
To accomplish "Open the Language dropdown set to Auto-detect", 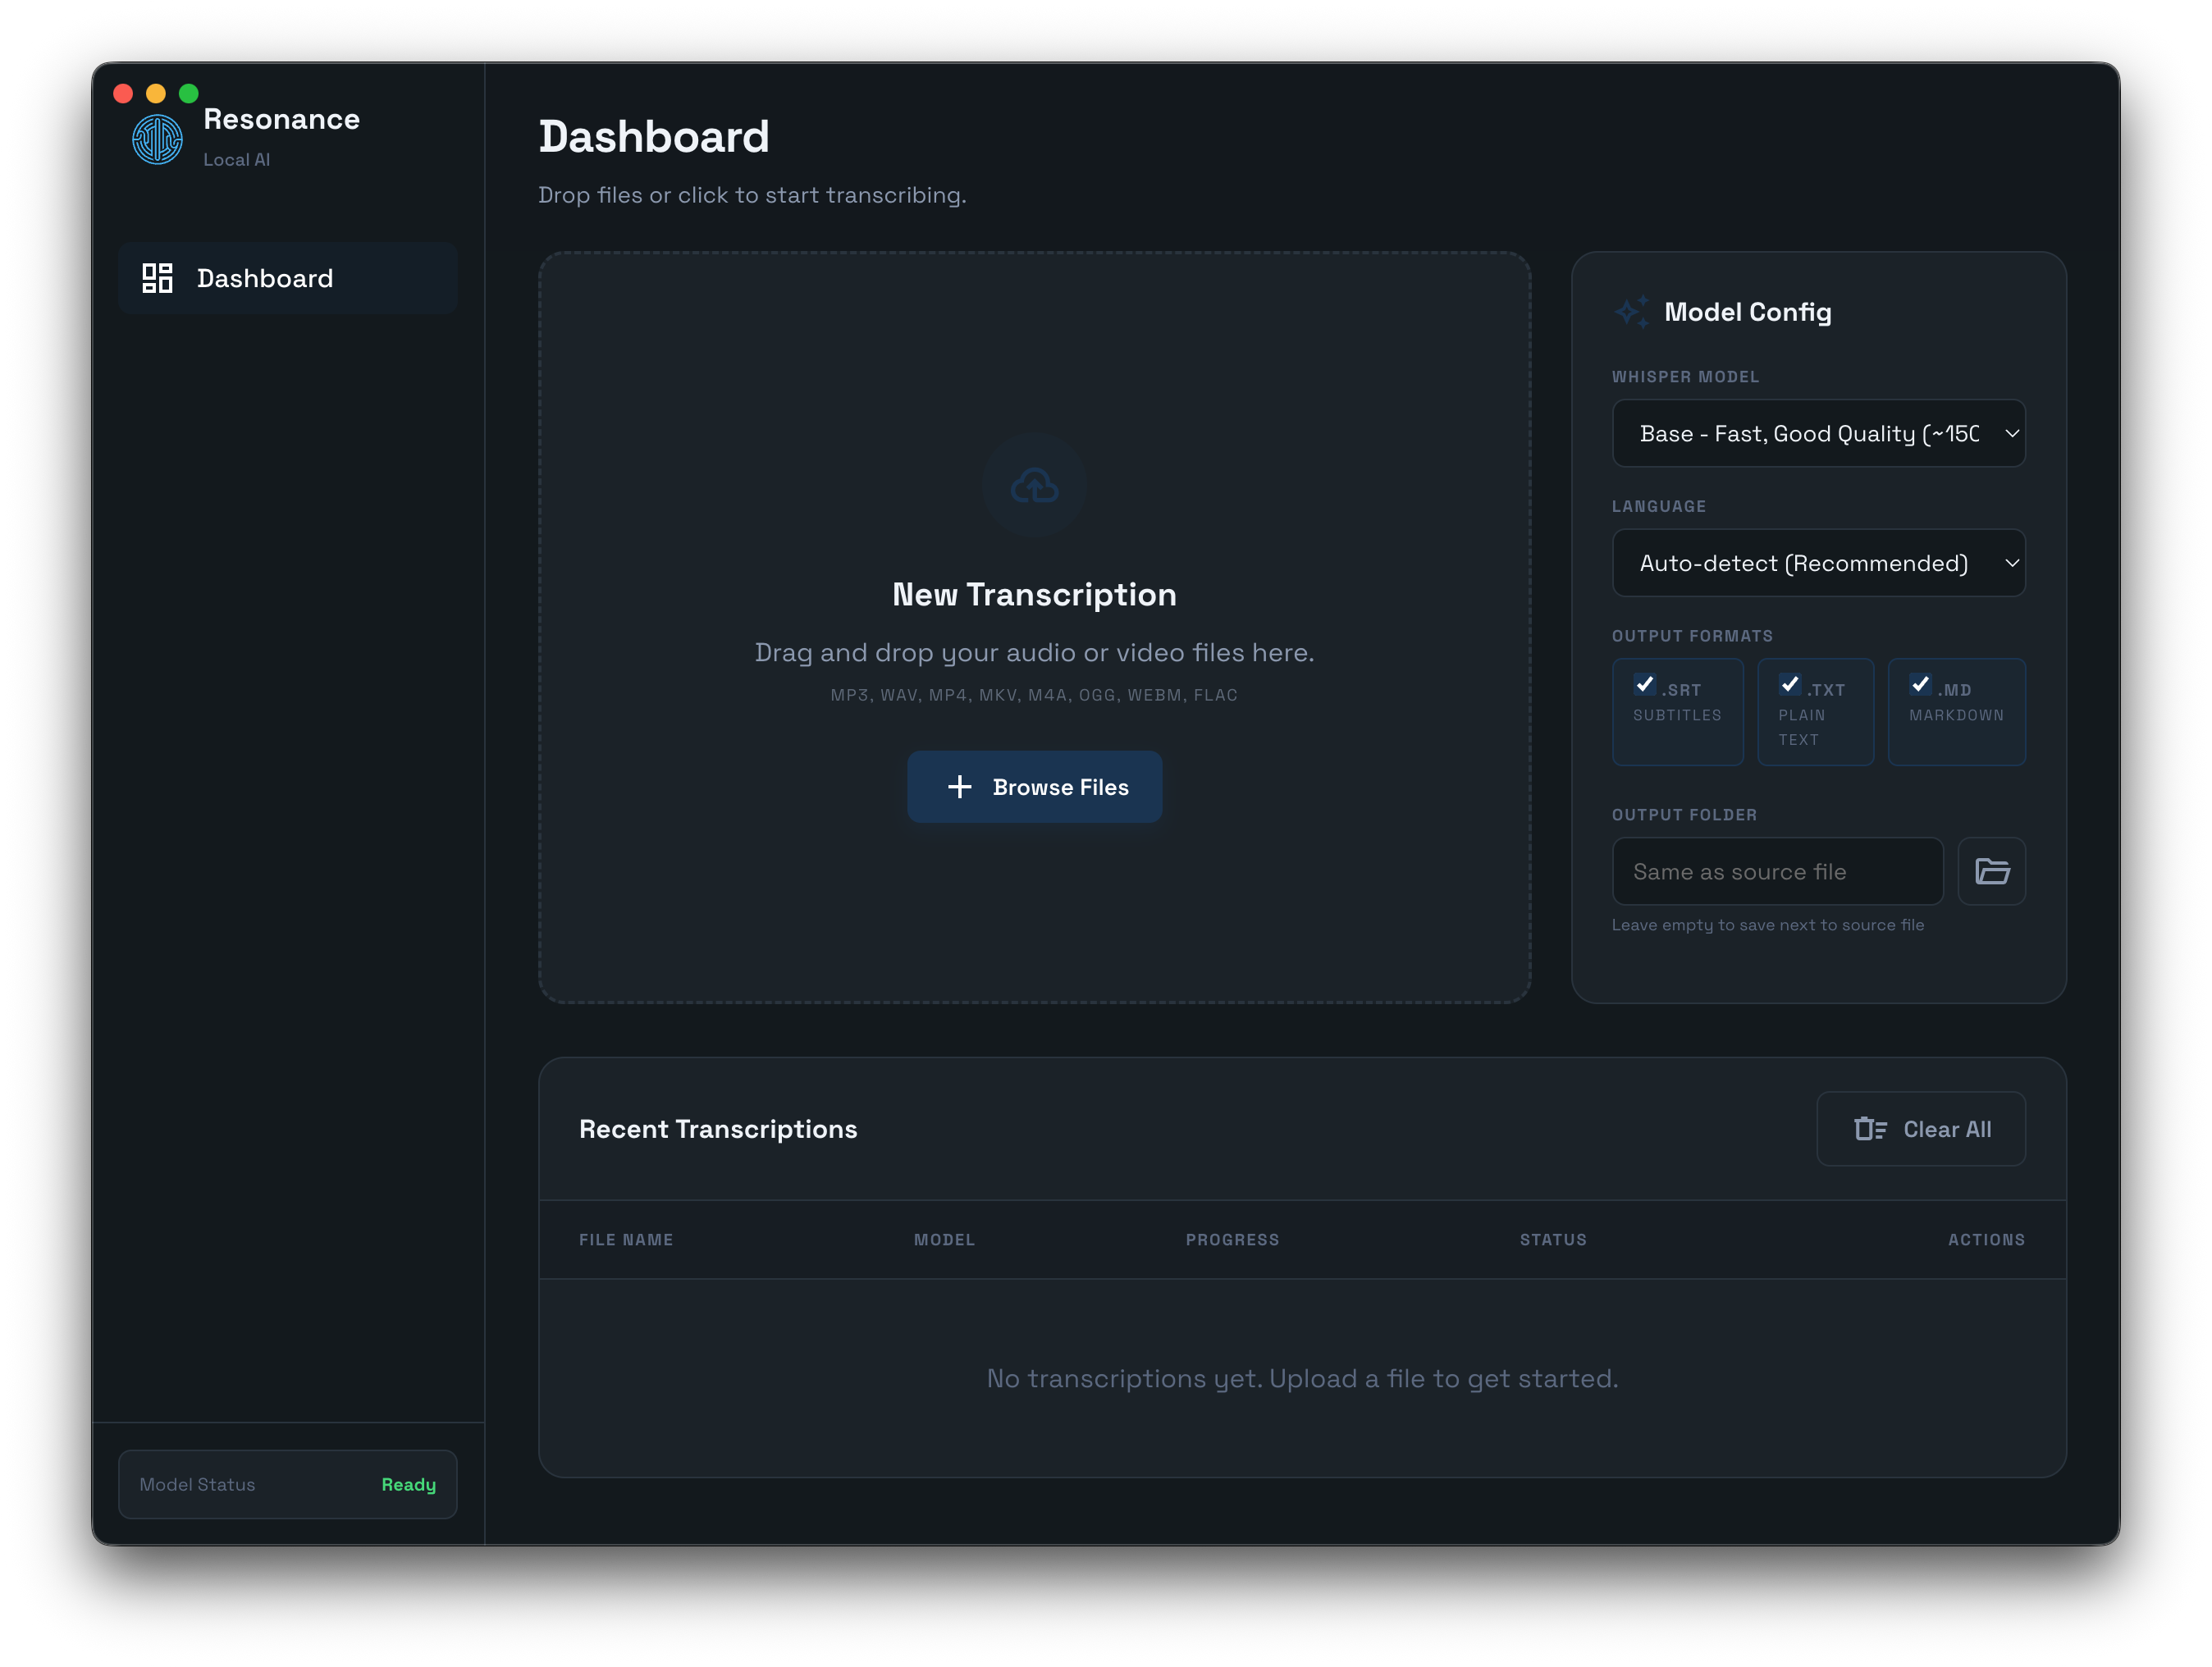I will pos(1818,563).
